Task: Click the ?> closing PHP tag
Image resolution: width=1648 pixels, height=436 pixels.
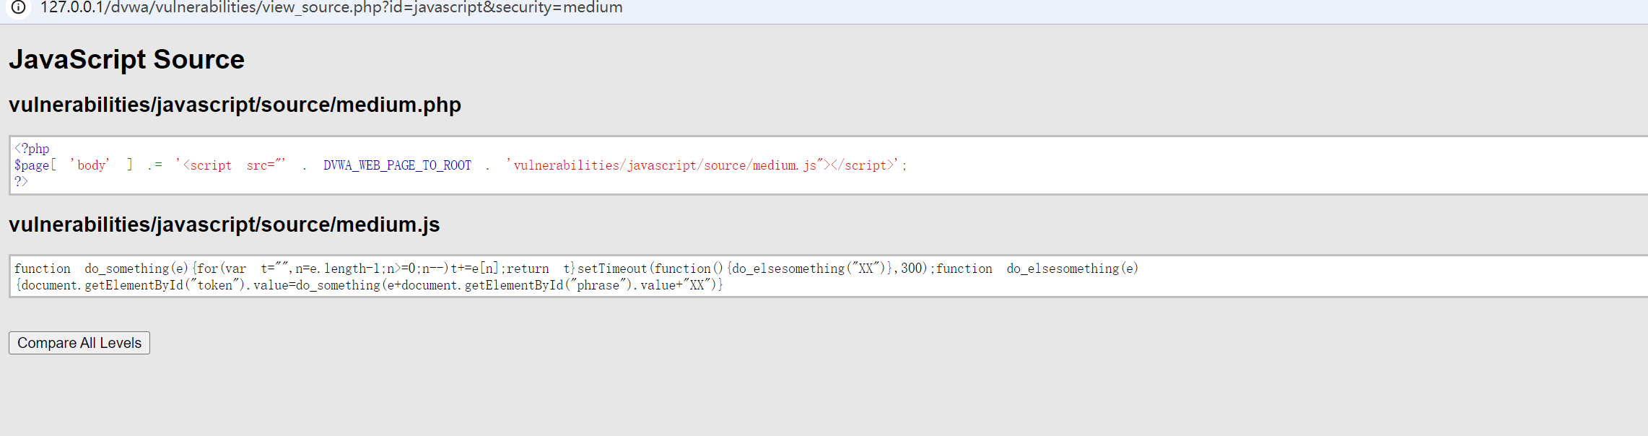Action: [x=21, y=182]
